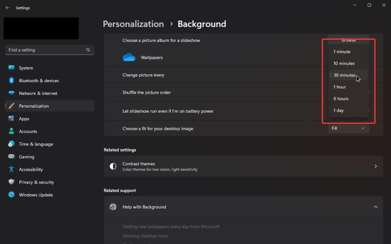Open the Accessibility settings category
The image size is (391, 244).
pos(49,169)
